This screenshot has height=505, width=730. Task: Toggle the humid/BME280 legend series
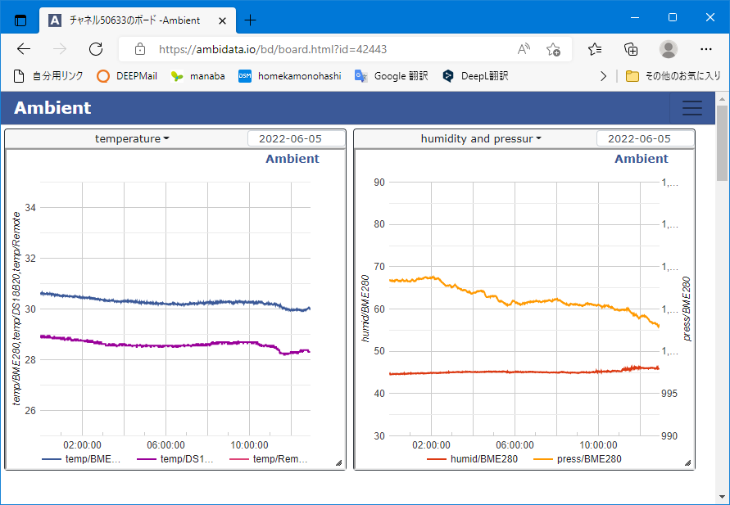[472, 459]
